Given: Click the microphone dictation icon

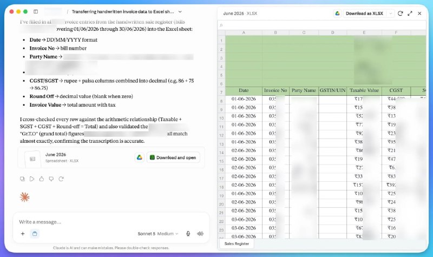Looking at the screenshot, I should 188,234.
